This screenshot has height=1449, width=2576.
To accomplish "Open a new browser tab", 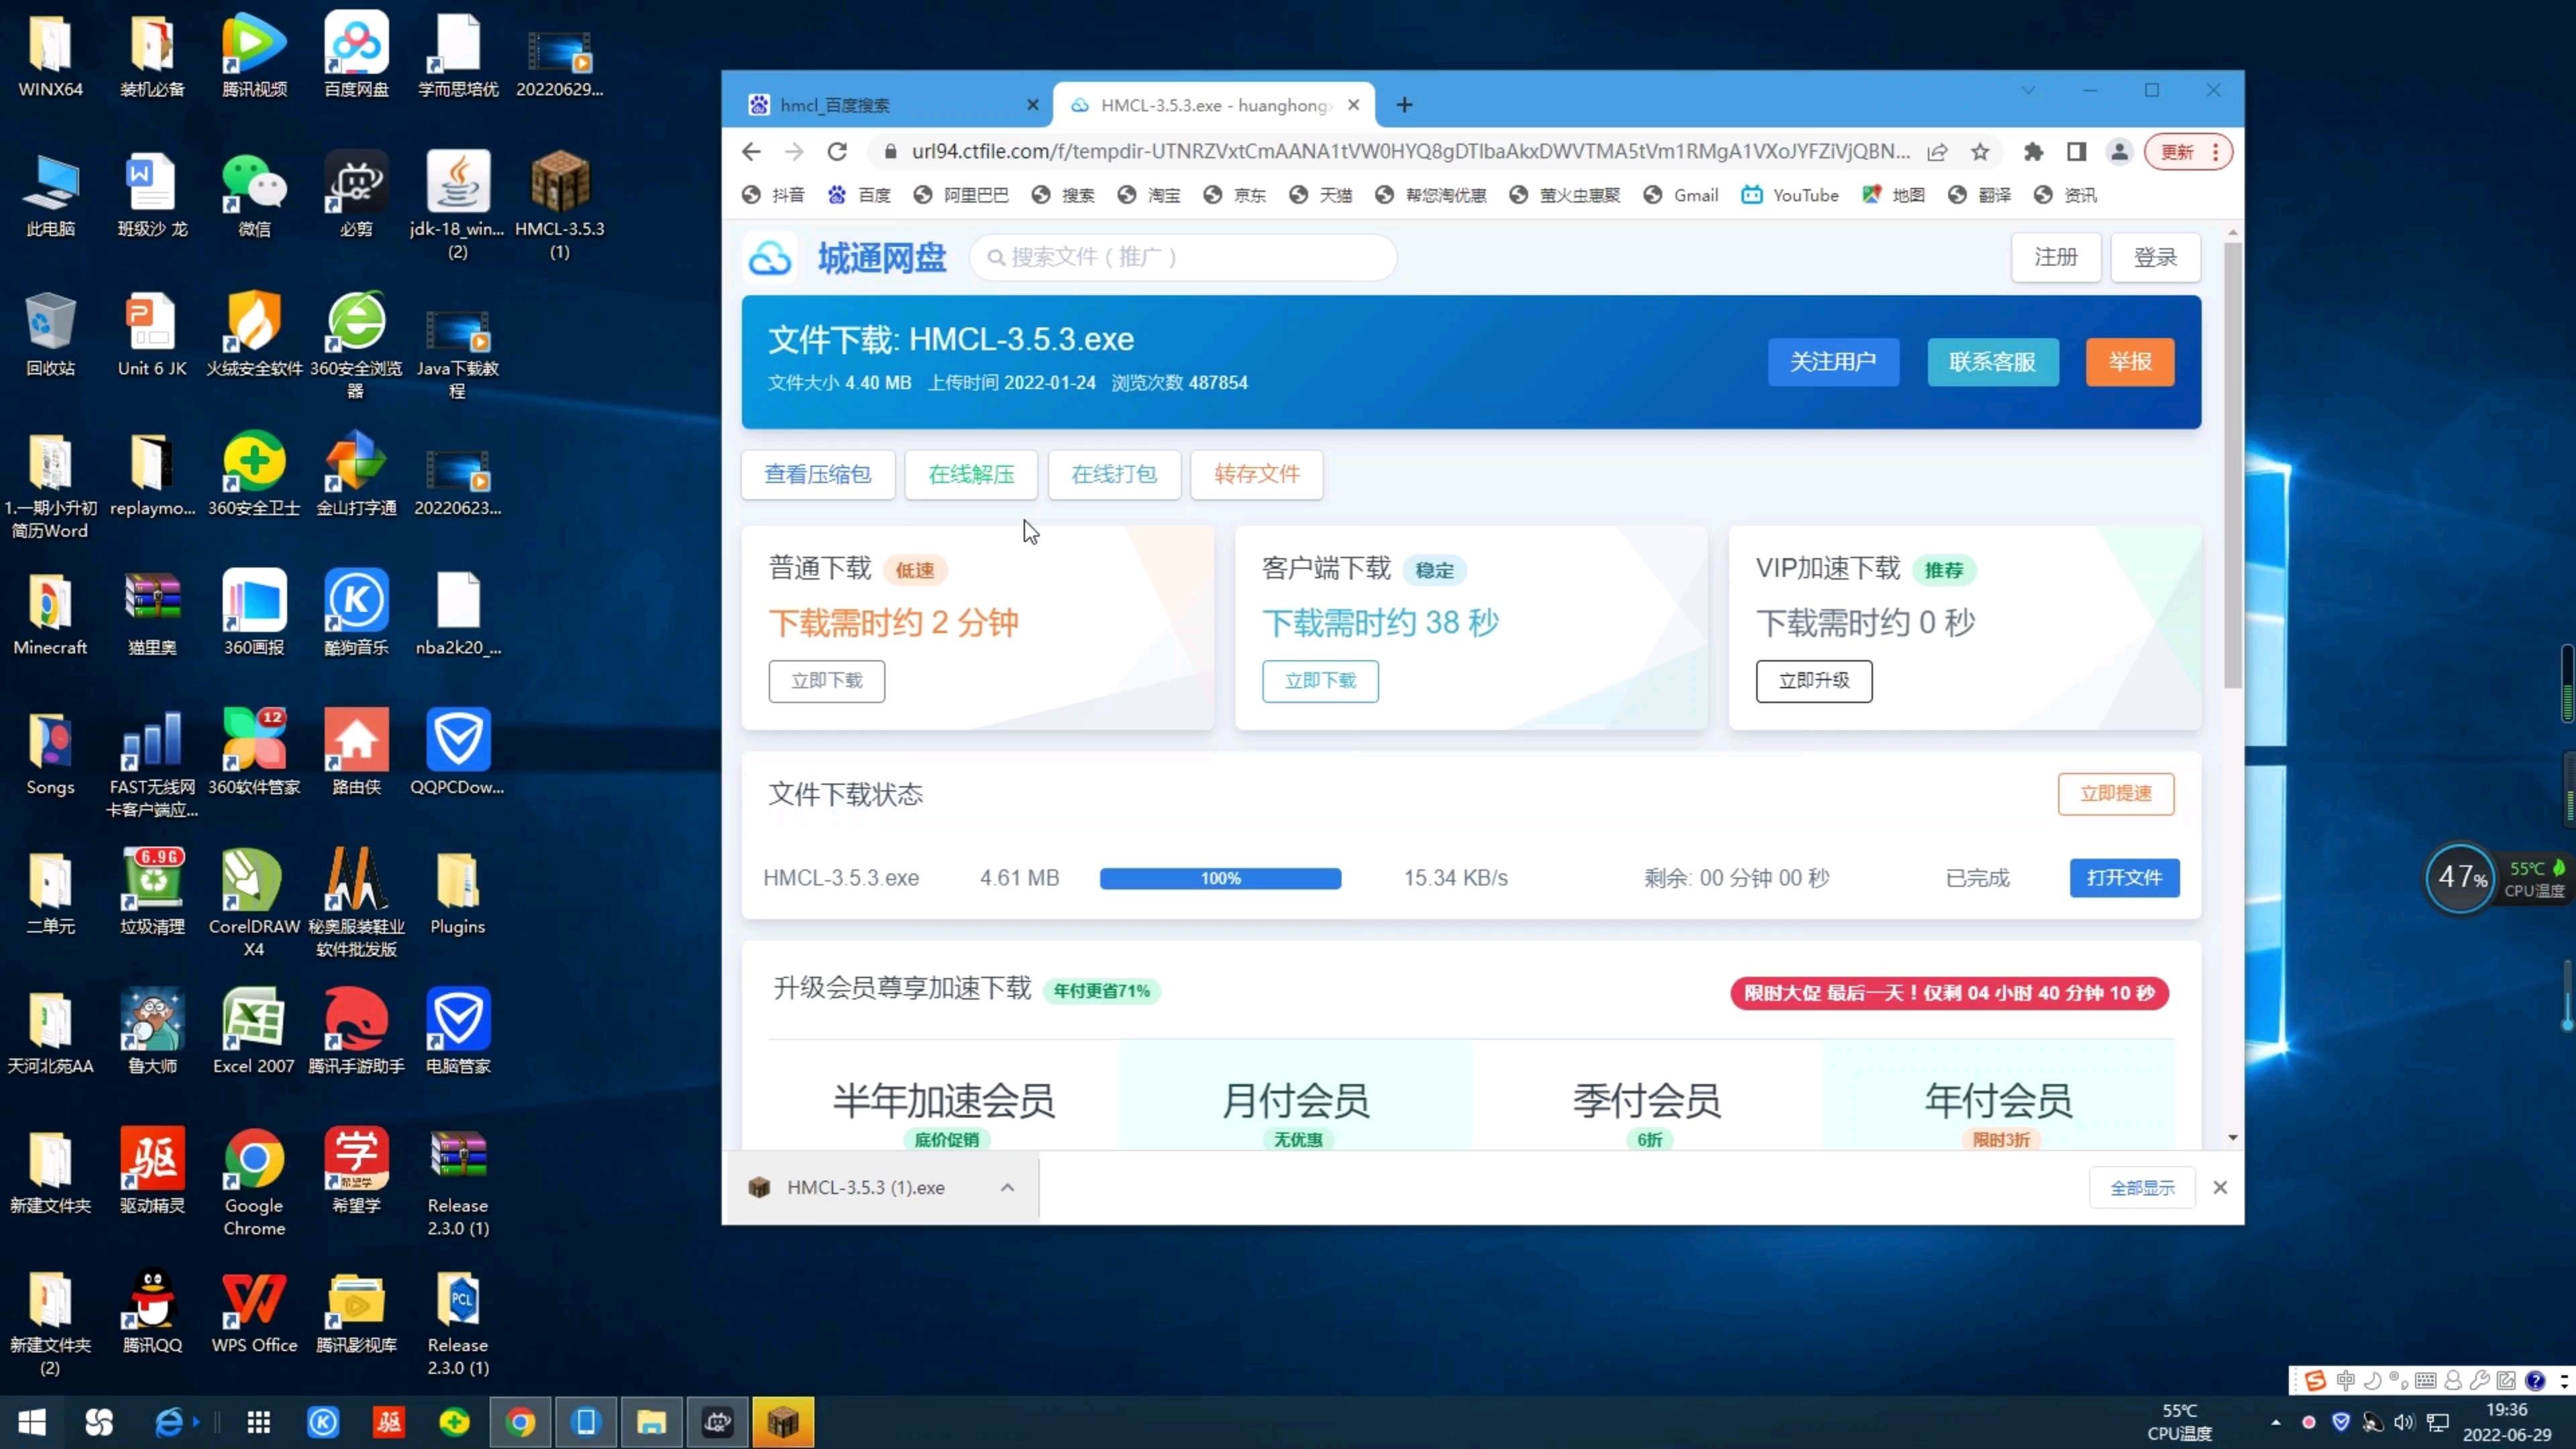I will (1404, 104).
